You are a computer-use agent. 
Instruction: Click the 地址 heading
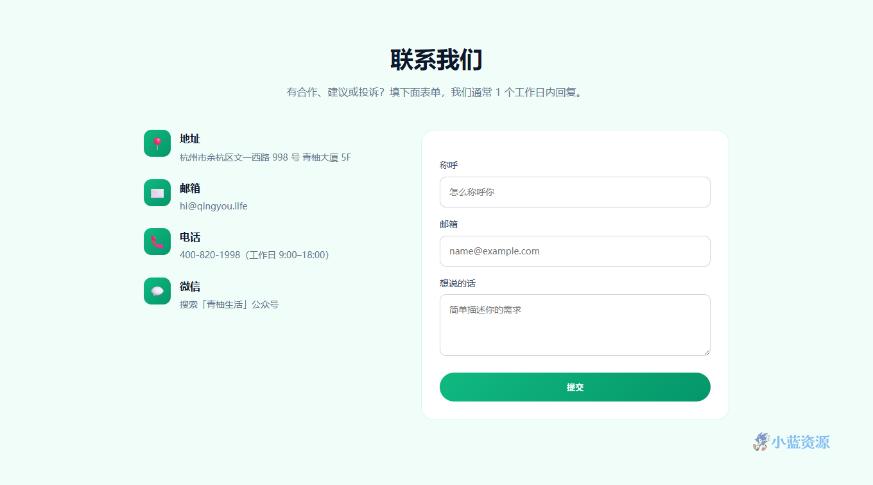click(190, 139)
